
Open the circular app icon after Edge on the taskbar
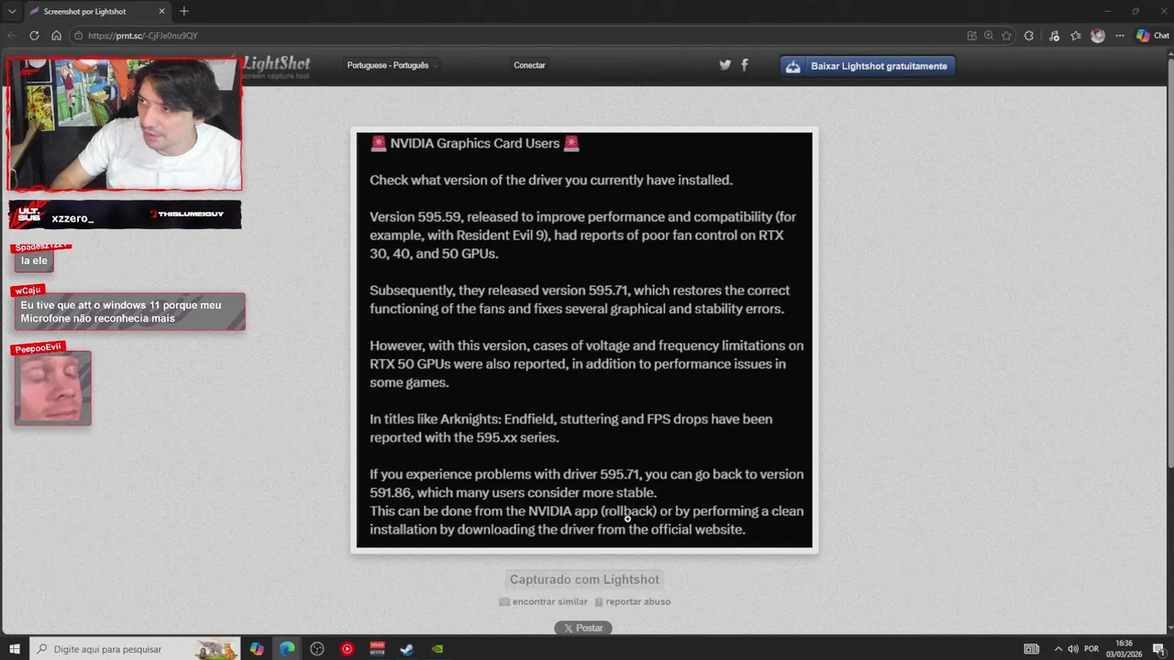pyautogui.click(x=317, y=649)
